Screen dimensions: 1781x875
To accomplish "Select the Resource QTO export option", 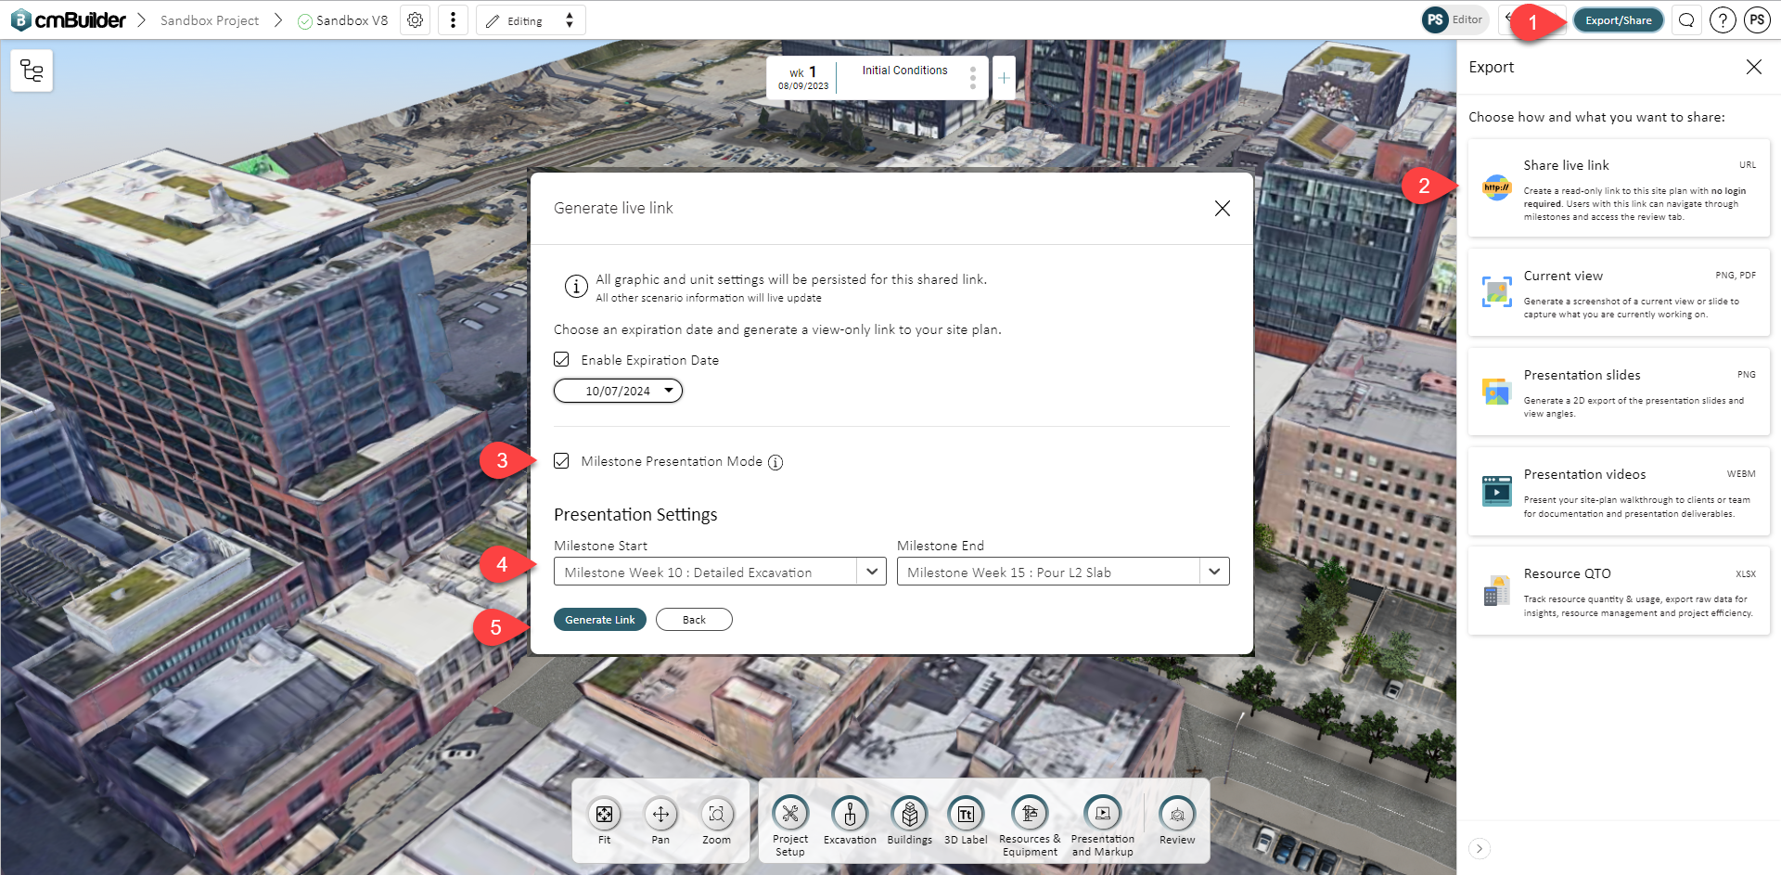I will pos(1619,591).
